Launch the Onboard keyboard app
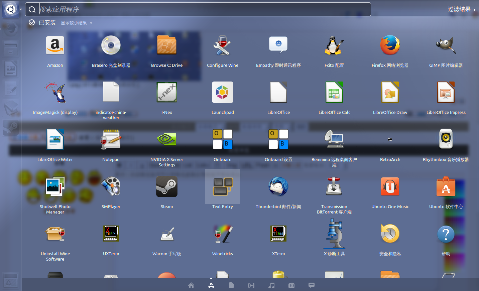This screenshot has width=479, height=291. coord(223,140)
